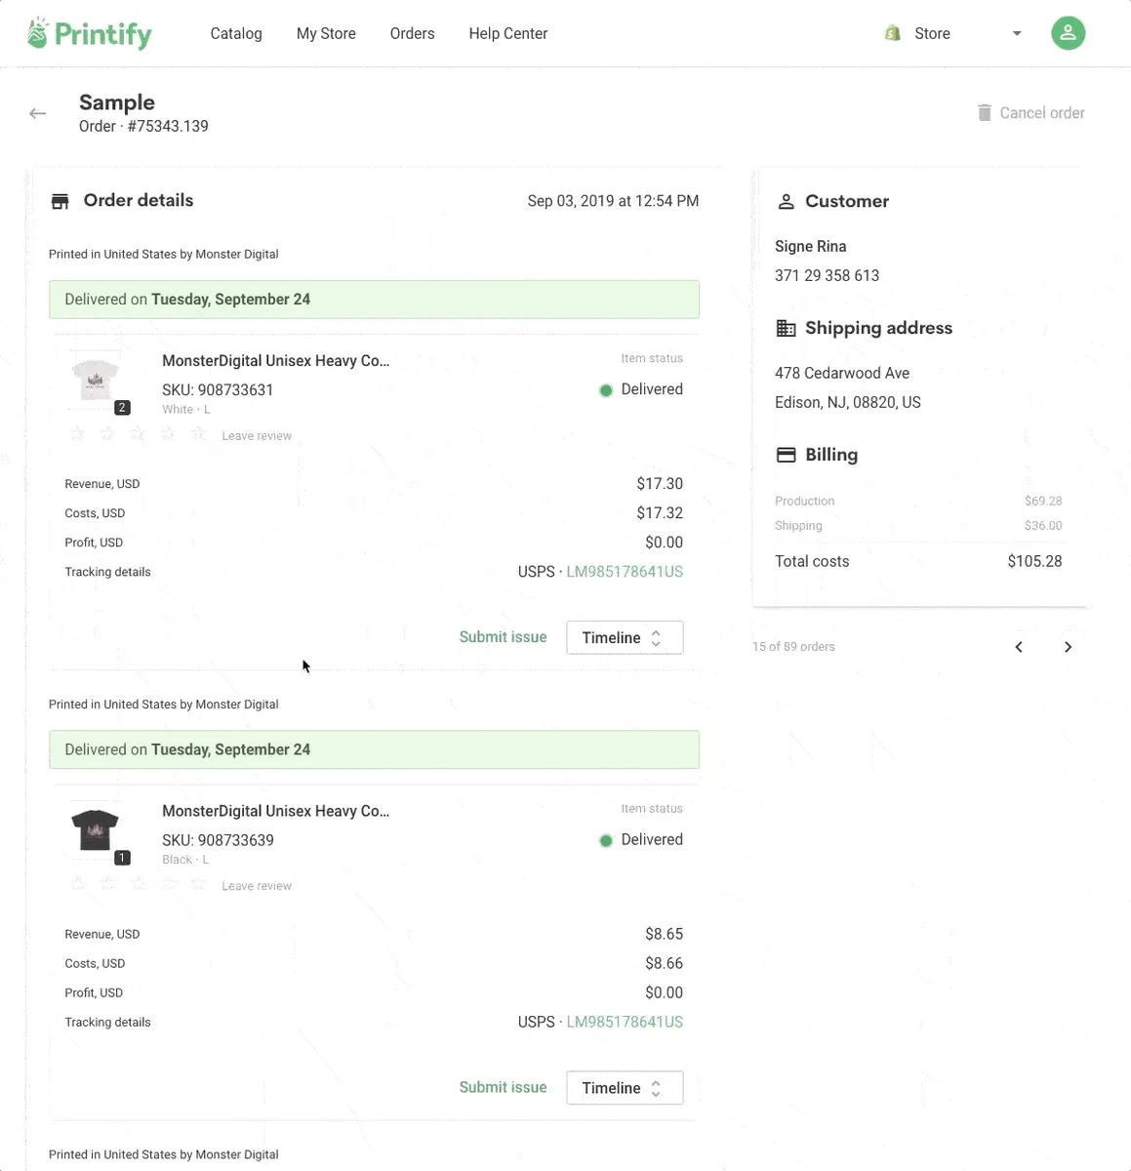Click Leave review under the black shirt
This screenshot has height=1171, width=1131.
coord(257,886)
